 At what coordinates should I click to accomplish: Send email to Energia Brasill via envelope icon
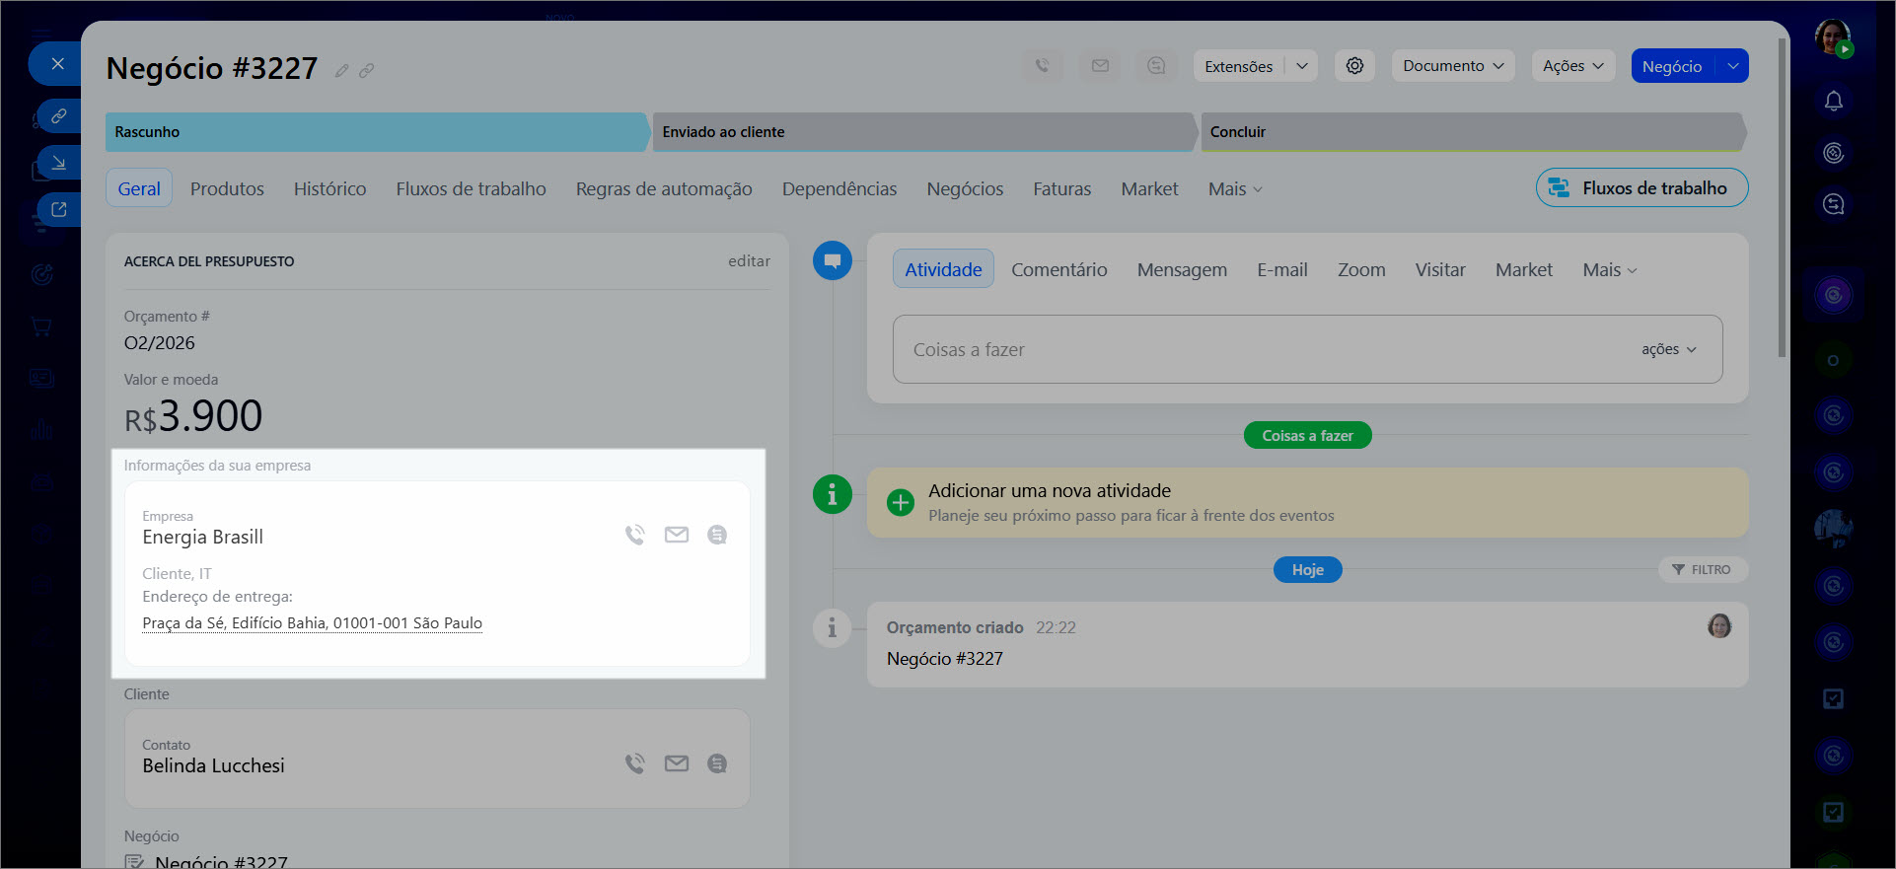676,535
